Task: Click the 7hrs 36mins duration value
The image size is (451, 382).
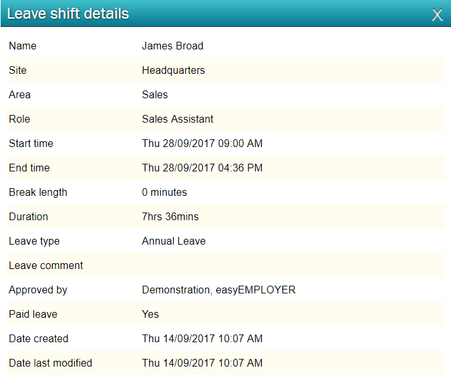Action: [170, 217]
